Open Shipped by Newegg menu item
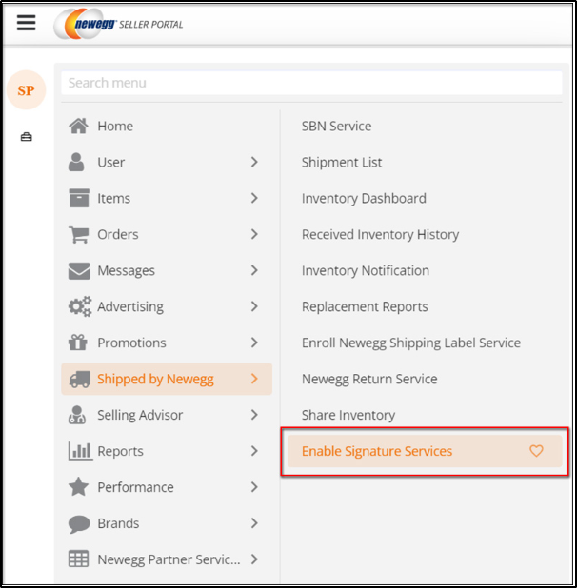577x588 pixels. coord(167,379)
